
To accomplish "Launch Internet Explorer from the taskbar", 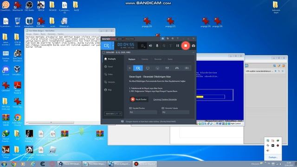I will point(33,164).
